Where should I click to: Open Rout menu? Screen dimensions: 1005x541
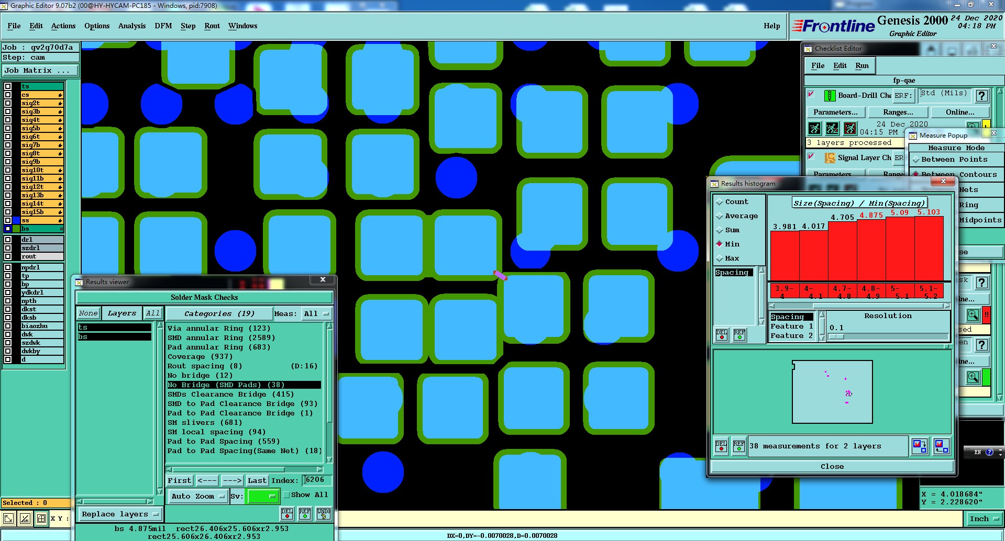tap(212, 26)
